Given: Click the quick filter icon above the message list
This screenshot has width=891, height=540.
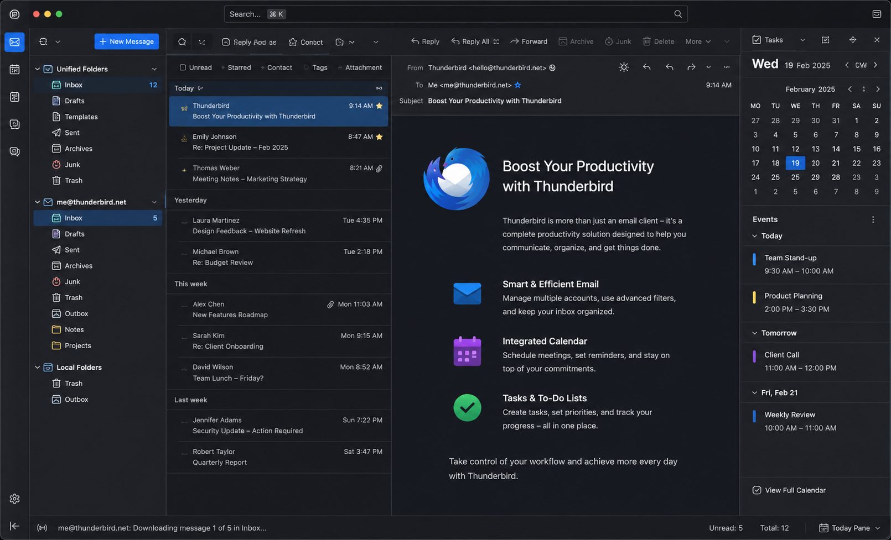Looking at the screenshot, I should click(182, 42).
